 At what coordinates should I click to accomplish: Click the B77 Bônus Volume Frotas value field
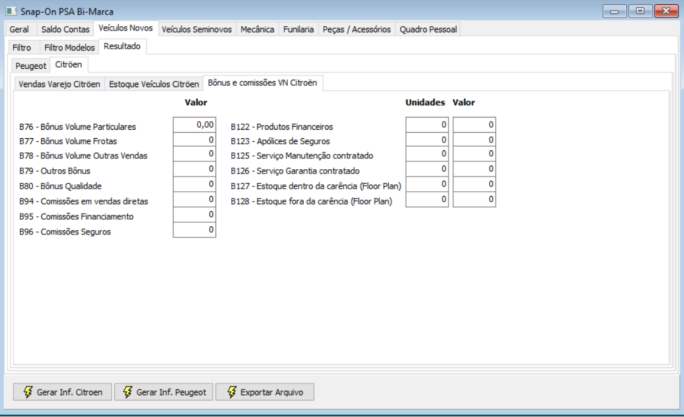pyautogui.click(x=195, y=139)
